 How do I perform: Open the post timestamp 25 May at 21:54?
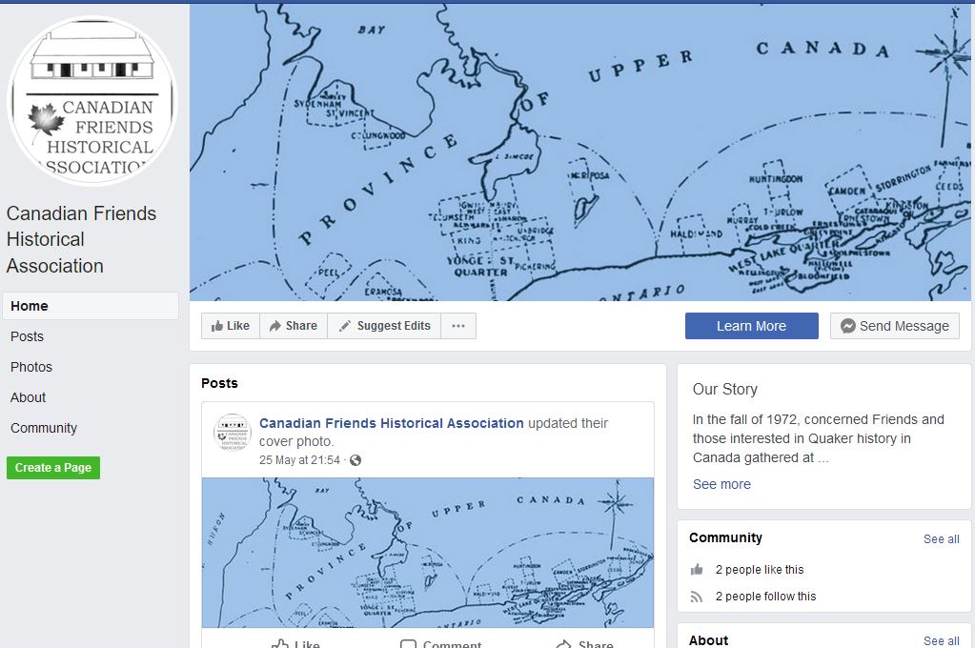tap(299, 460)
